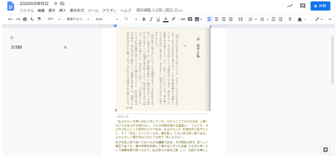The width and height of the screenshot is (335, 159).
Task: Open the 表示 menu
Action: (52, 11)
